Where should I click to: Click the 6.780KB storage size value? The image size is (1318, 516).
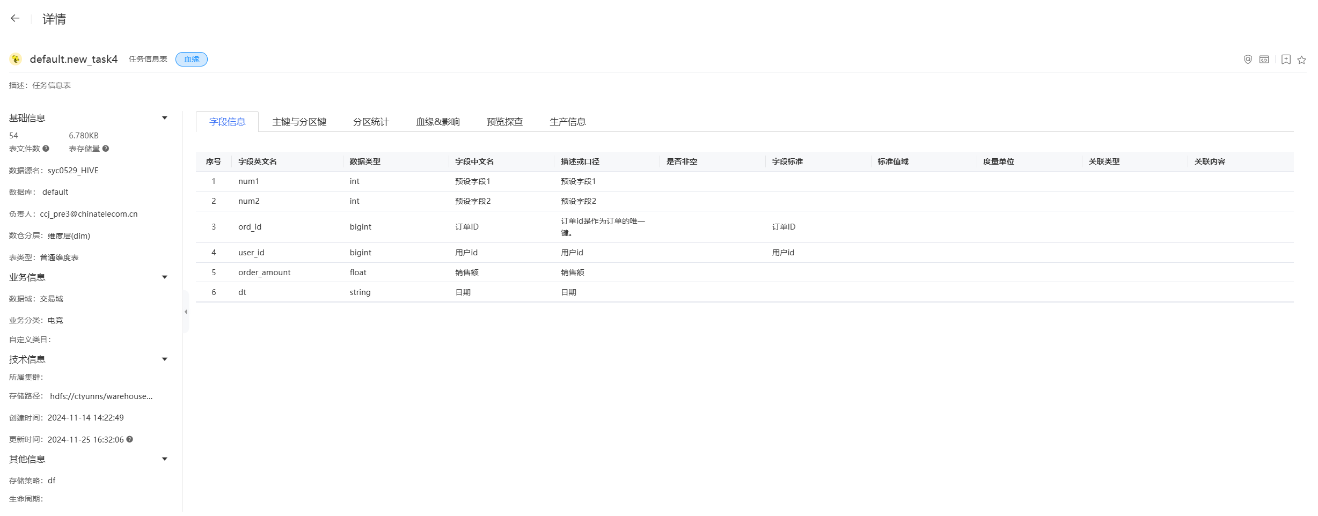tap(84, 136)
